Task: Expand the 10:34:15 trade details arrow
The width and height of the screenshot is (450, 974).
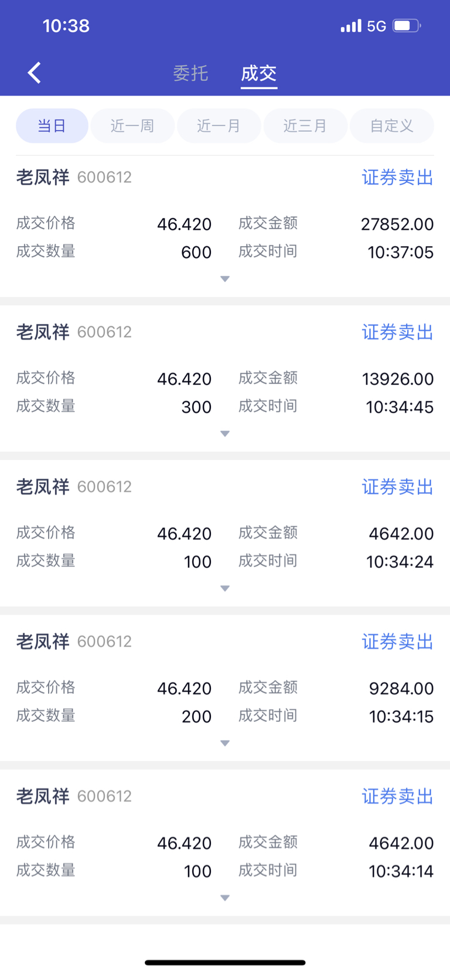Action: pyautogui.click(x=225, y=743)
